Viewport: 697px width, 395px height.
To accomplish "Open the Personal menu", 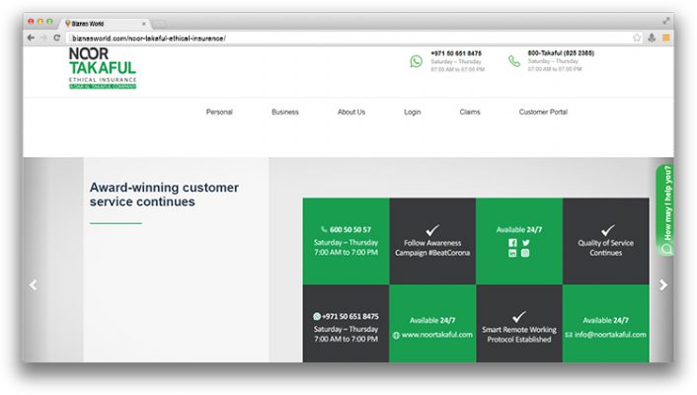I will pos(219,113).
